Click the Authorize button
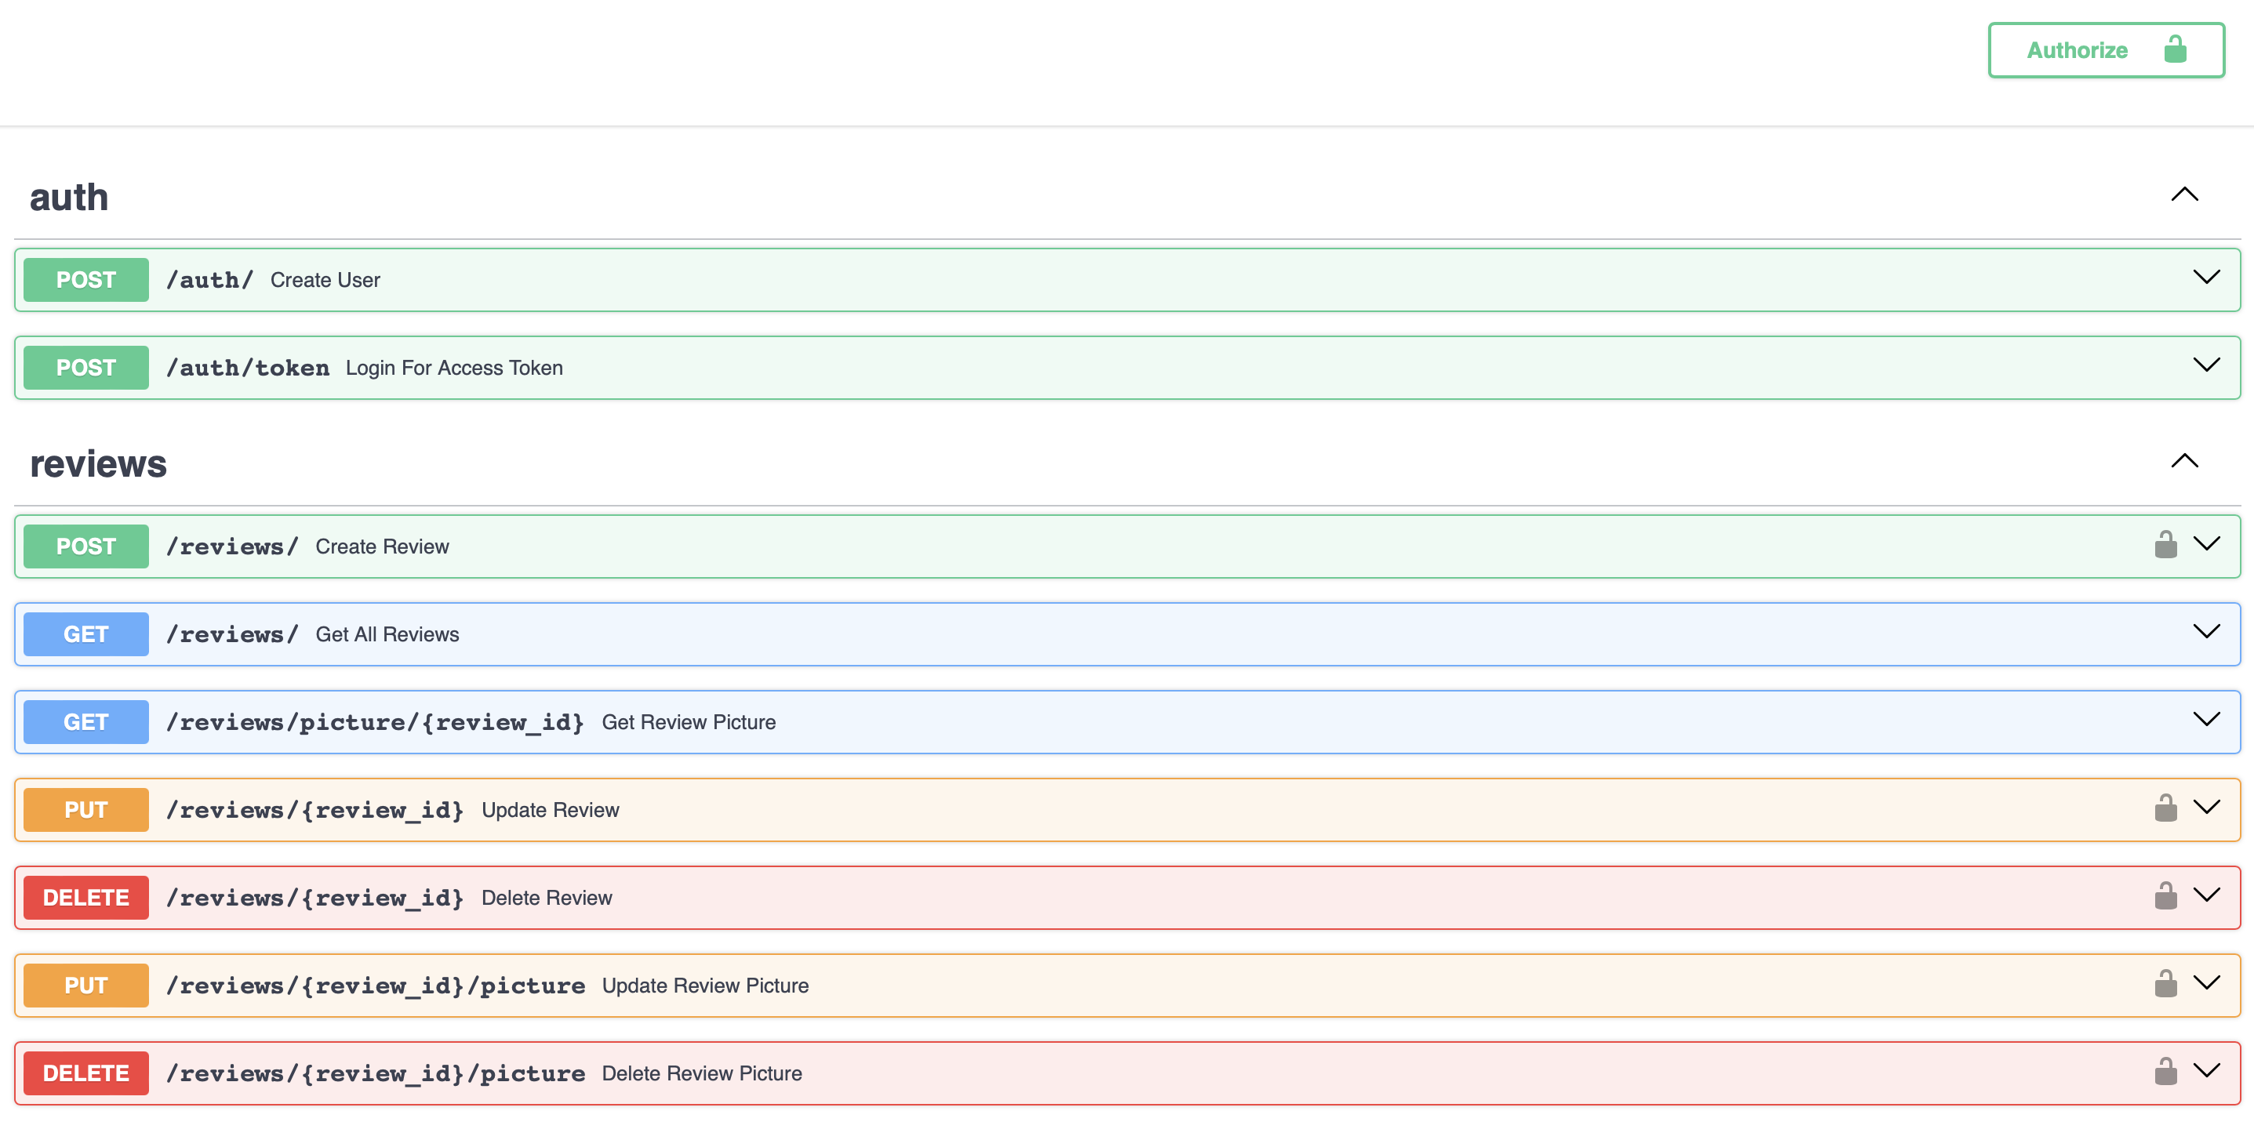Screen dimensions: 2254x1140 click(2106, 50)
